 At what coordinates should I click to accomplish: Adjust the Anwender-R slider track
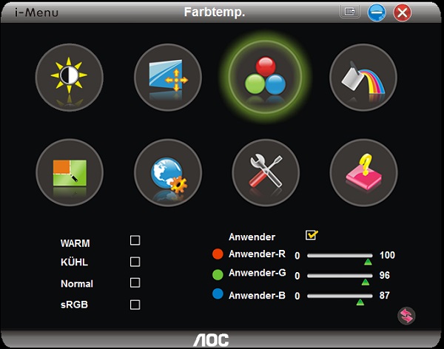[340, 256]
